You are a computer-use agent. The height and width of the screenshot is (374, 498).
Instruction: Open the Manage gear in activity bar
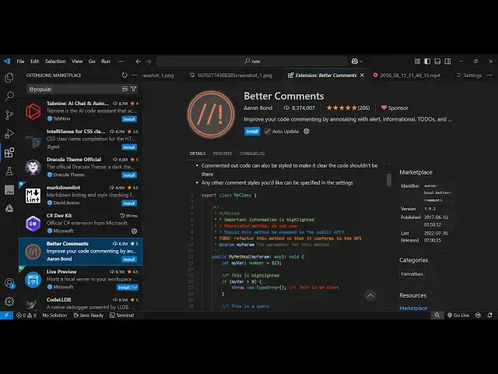(x=9, y=302)
